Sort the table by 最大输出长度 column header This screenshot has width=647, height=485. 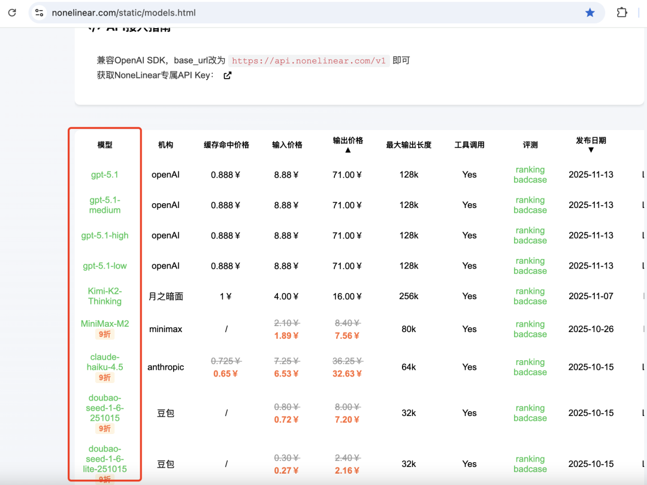409,145
